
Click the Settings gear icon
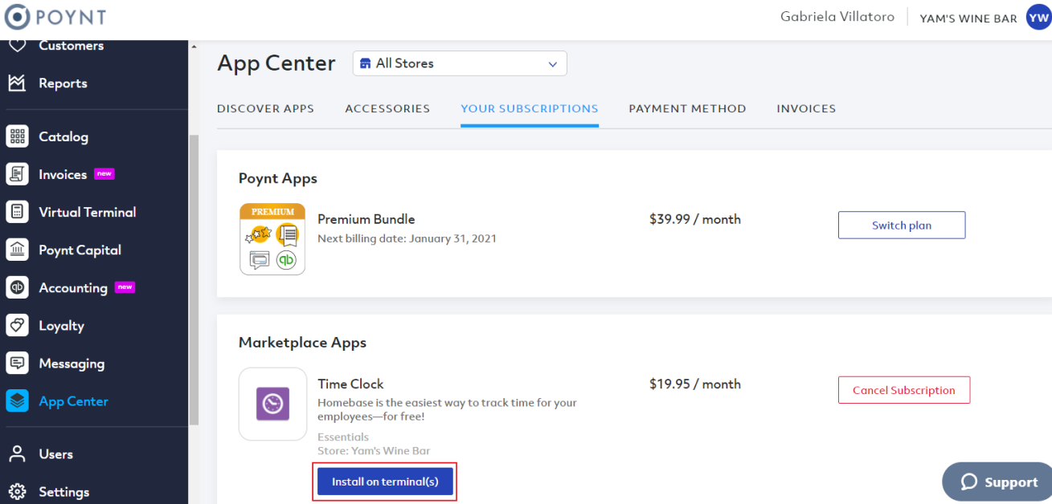click(17, 491)
